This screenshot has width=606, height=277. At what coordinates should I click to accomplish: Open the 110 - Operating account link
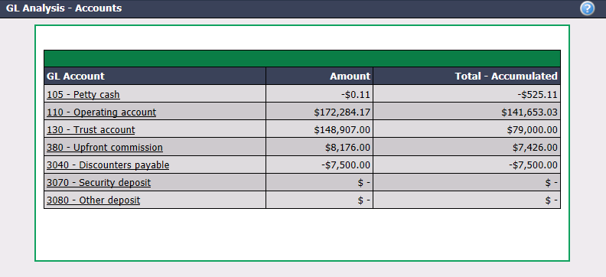(101, 112)
